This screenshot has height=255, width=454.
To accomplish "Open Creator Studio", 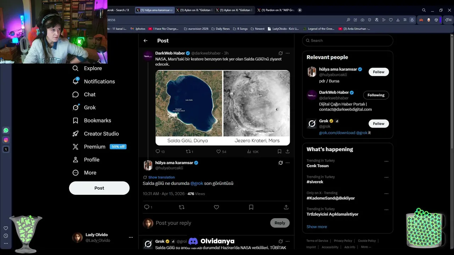I will tap(95, 134).
